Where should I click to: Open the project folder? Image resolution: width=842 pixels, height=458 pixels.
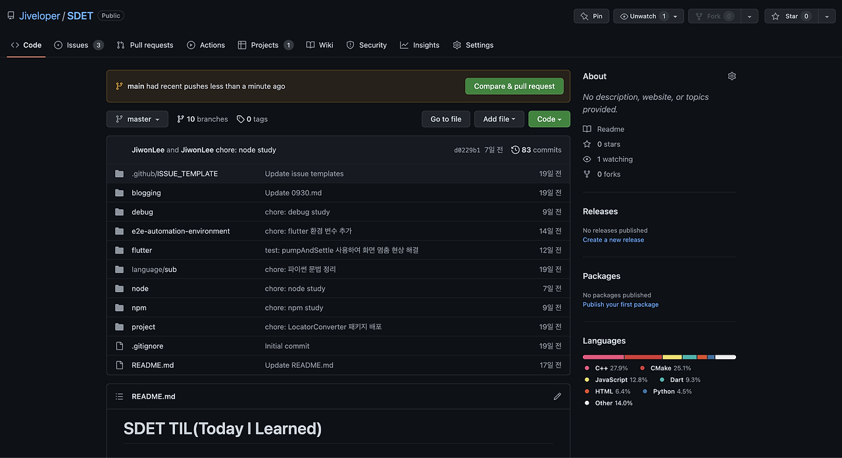coord(143,326)
